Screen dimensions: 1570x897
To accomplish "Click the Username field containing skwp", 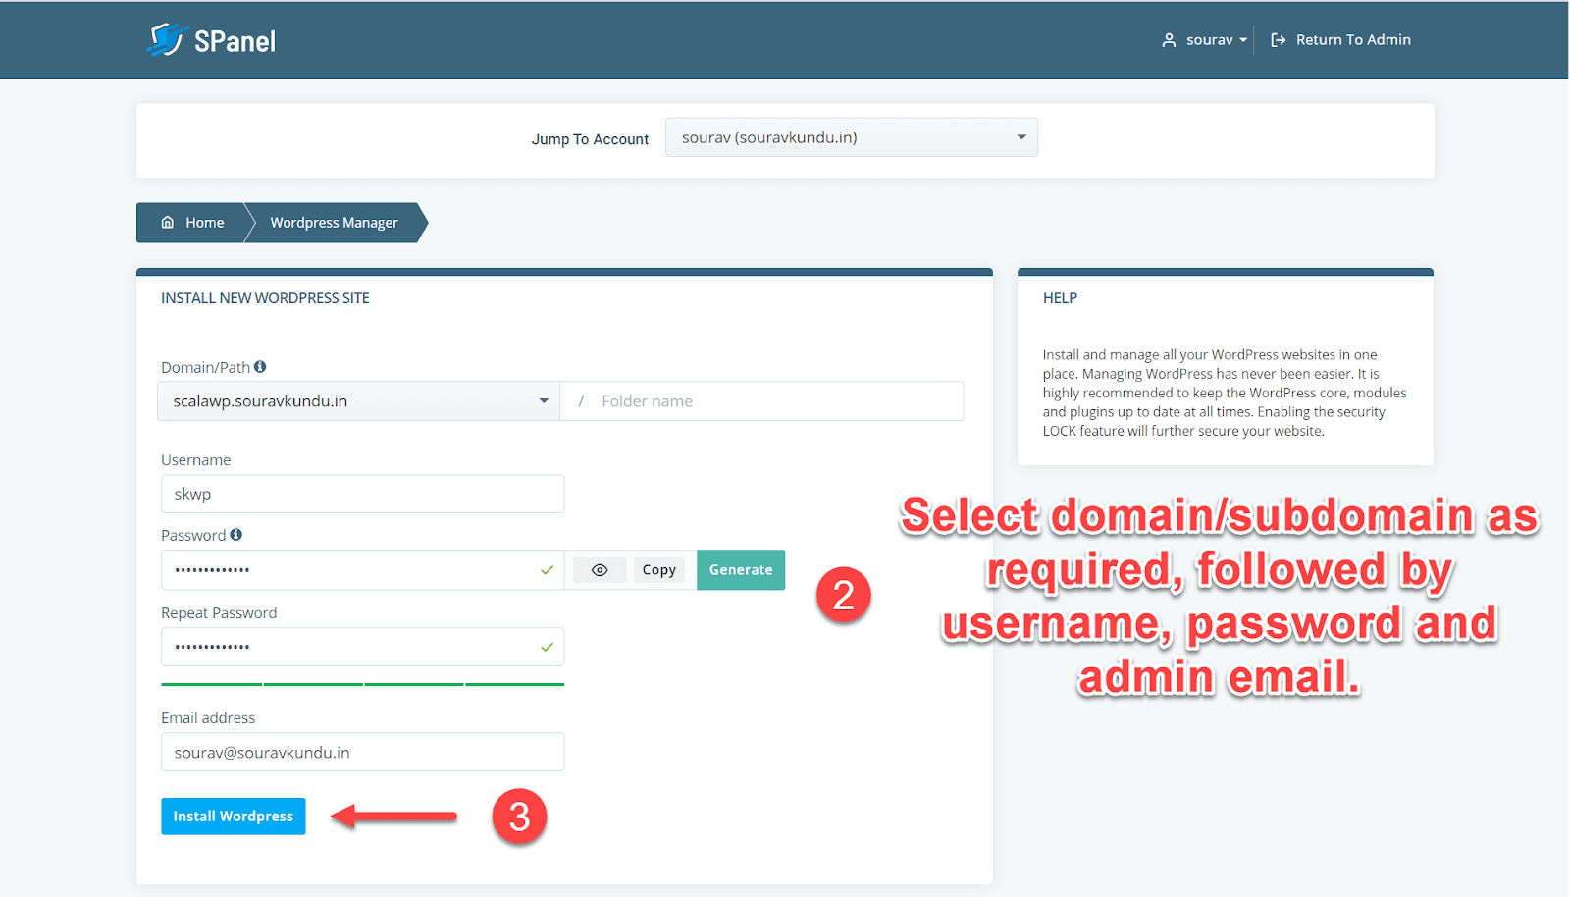I will pyautogui.click(x=363, y=494).
